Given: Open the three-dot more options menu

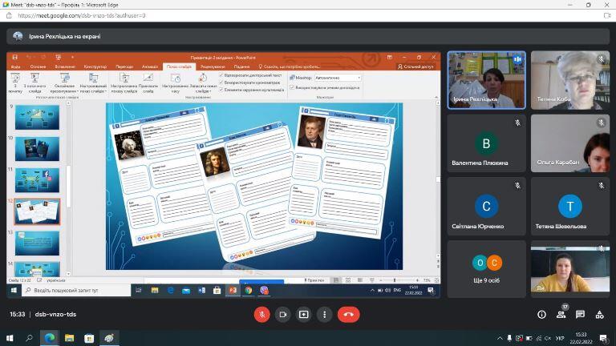Looking at the screenshot, I should coord(325,315).
